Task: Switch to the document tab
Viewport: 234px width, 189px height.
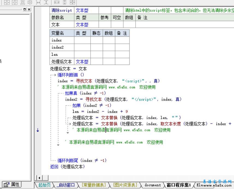Action: tap(153, 185)
